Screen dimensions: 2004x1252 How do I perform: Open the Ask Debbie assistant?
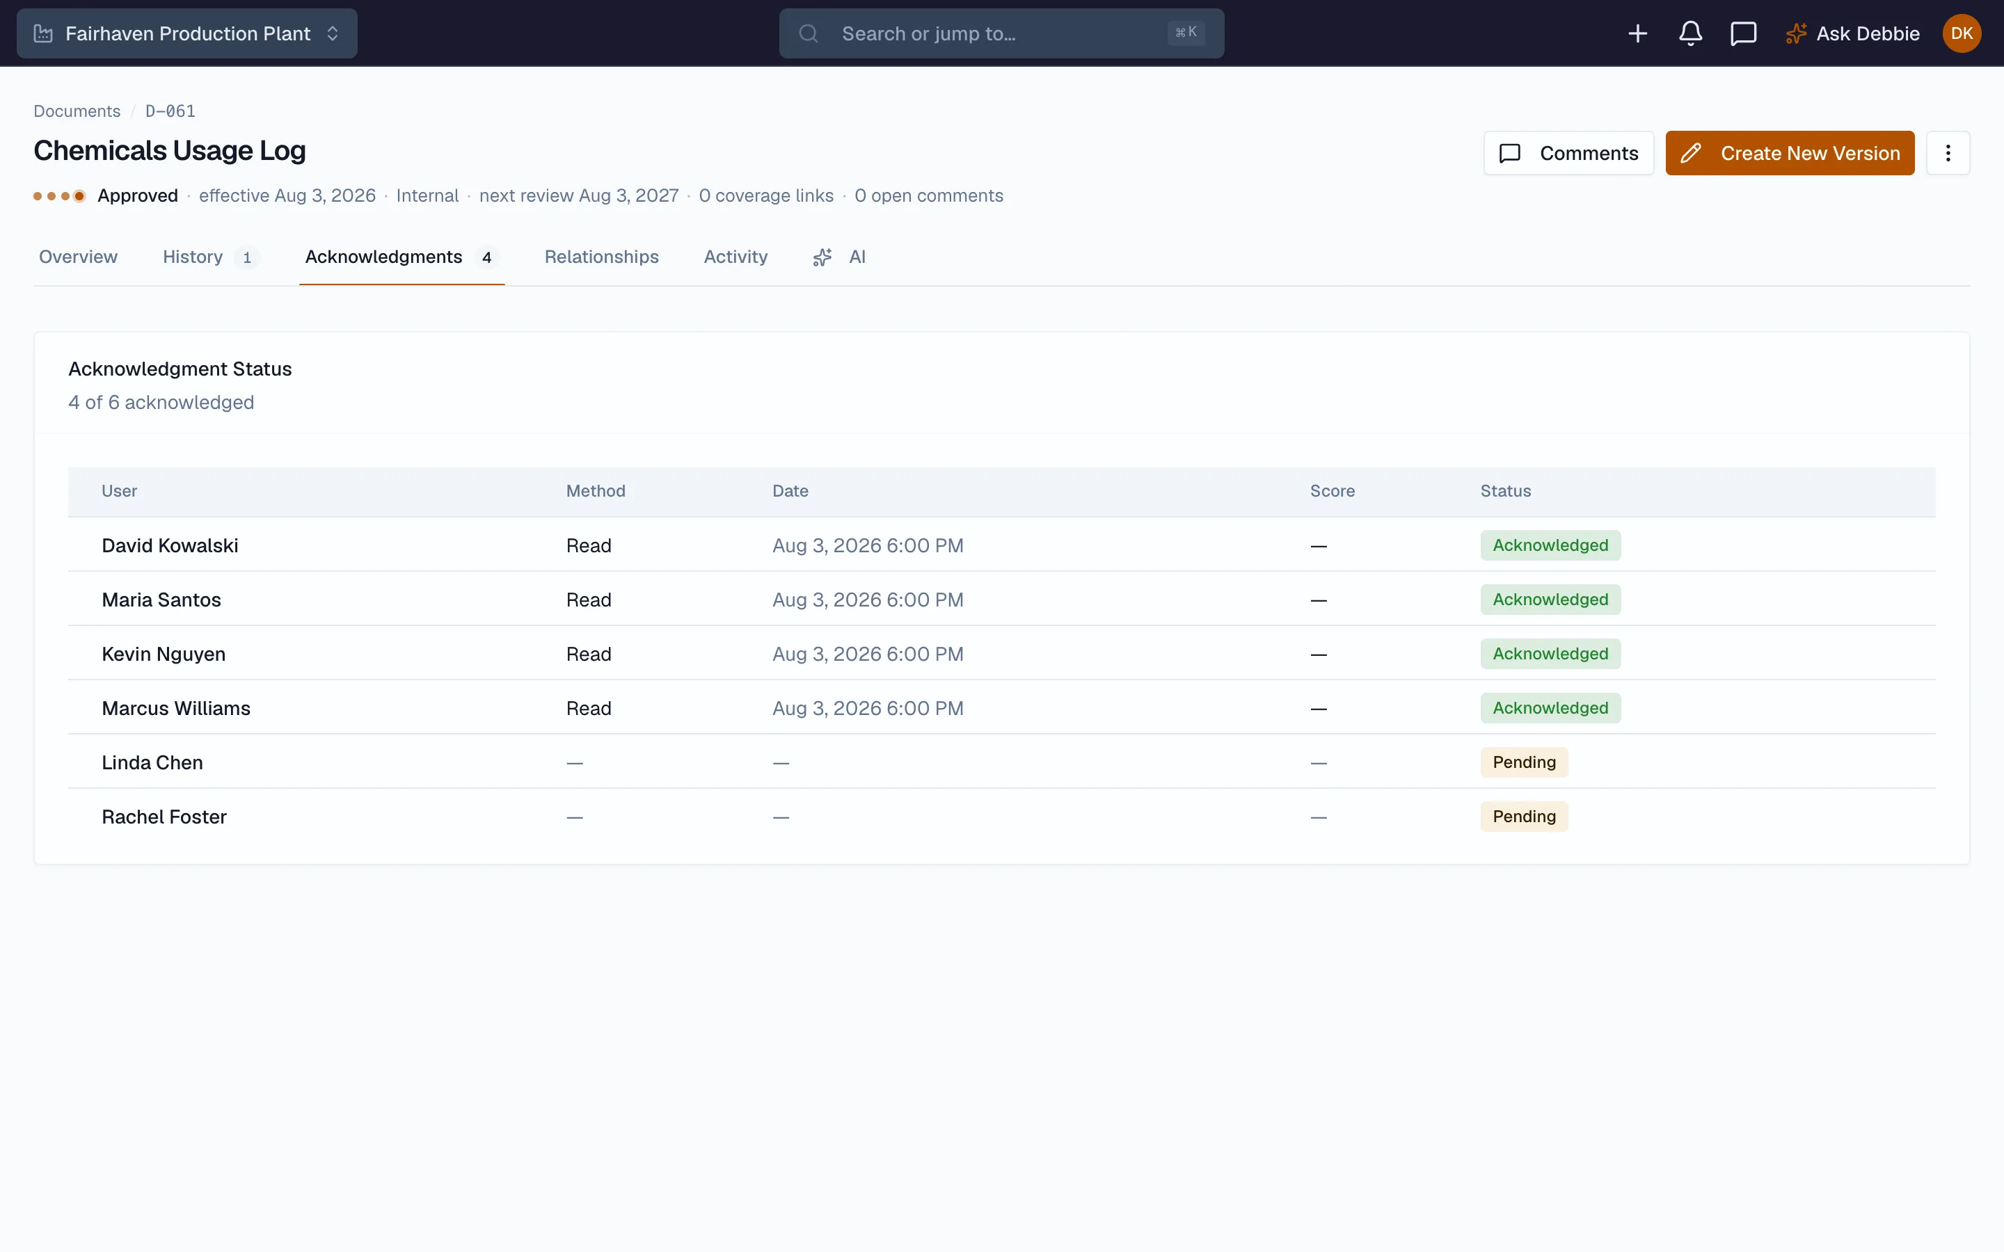point(1852,33)
